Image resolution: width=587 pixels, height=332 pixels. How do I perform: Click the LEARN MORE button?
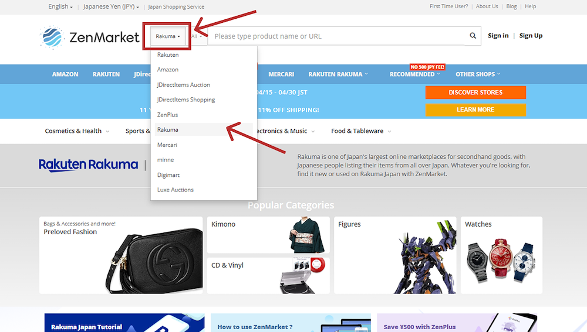475,110
